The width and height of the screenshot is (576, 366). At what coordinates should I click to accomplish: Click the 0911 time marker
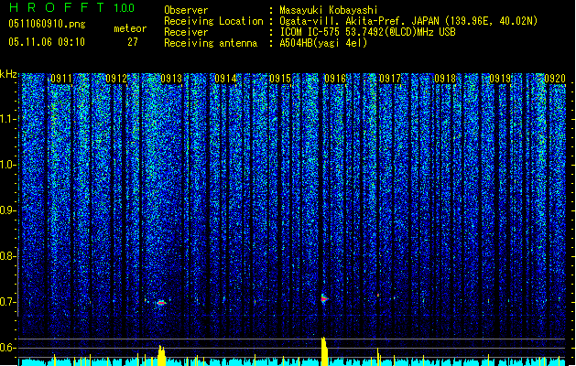point(61,79)
